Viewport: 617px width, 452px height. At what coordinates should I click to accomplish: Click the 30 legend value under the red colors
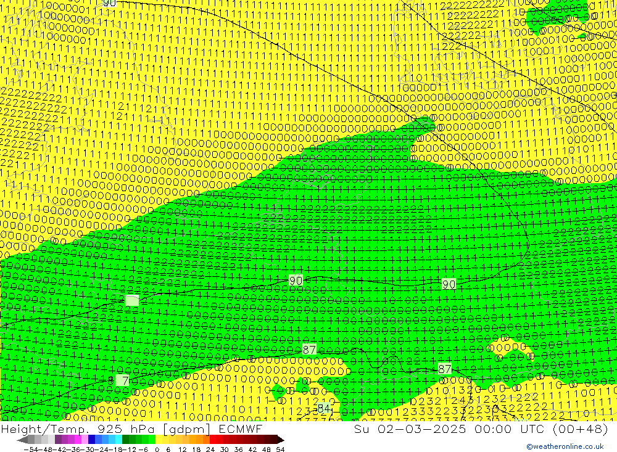225,450
